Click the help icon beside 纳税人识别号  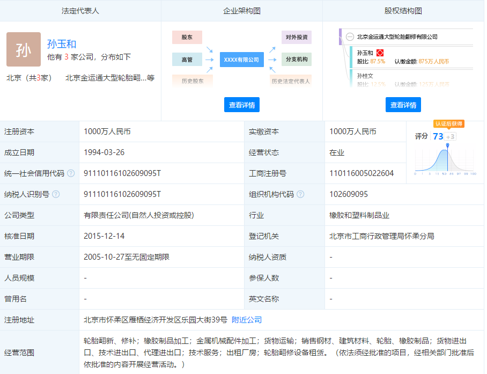(x=56, y=194)
